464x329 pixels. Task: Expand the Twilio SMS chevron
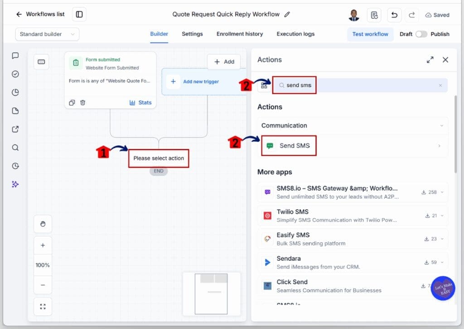click(x=442, y=216)
